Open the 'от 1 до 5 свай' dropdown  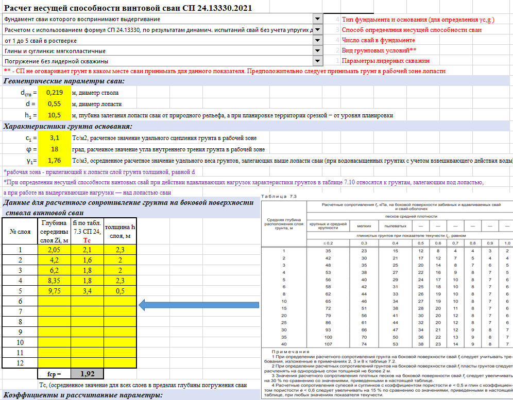(318, 40)
